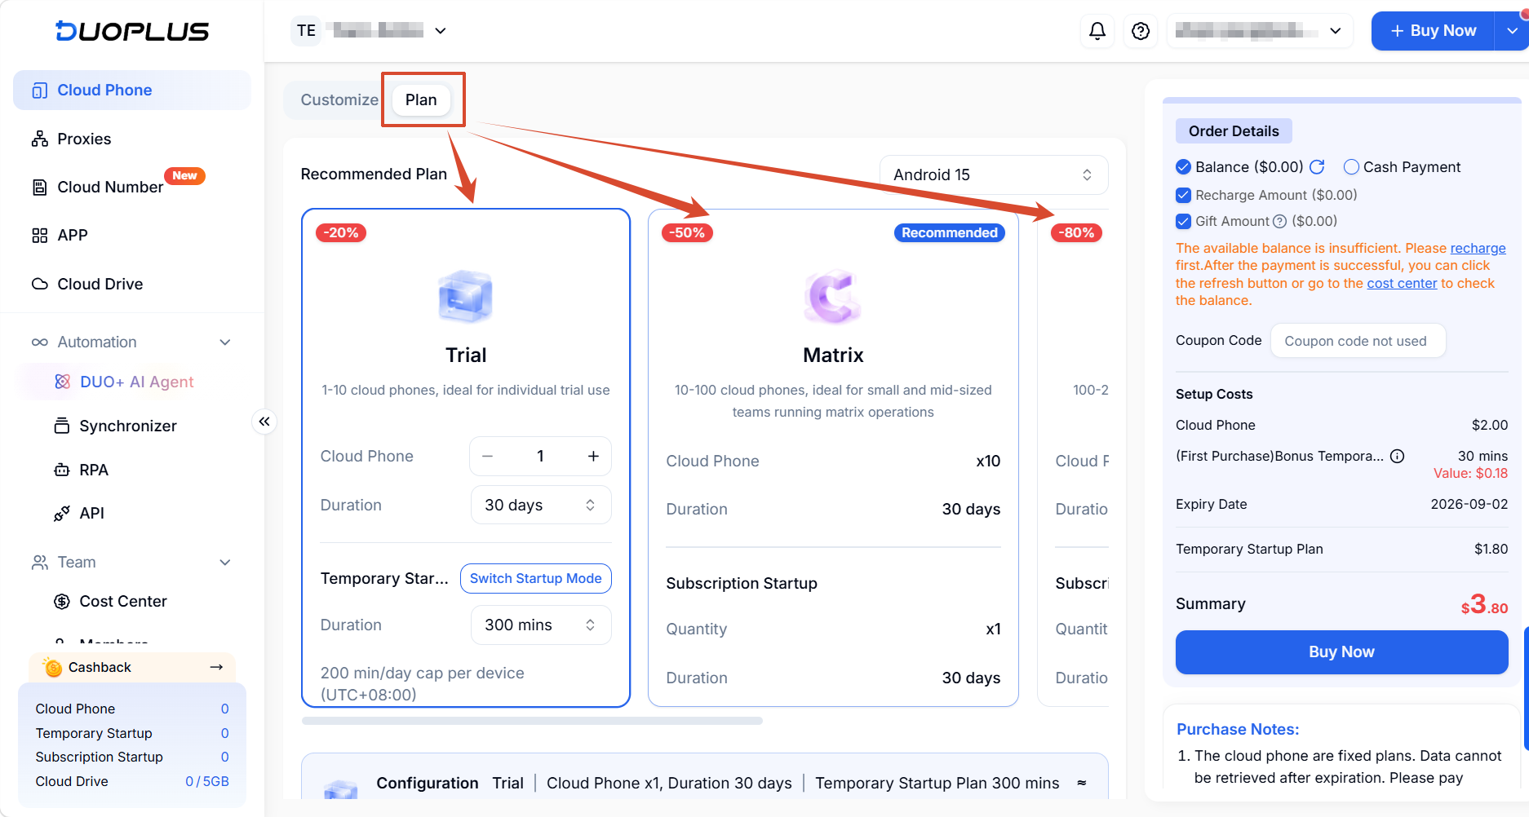The width and height of the screenshot is (1529, 817).
Task: Decrease Cloud Phone quantity with minus
Action: pyautogui.click(x=487, y=457)
